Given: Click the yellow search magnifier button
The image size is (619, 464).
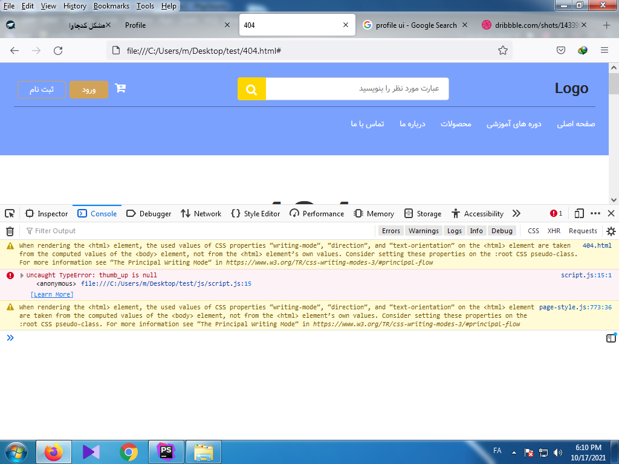Looking at the screenshot, I should pos(251,89).
